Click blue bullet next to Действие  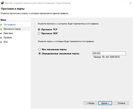(x=1, y=33)
